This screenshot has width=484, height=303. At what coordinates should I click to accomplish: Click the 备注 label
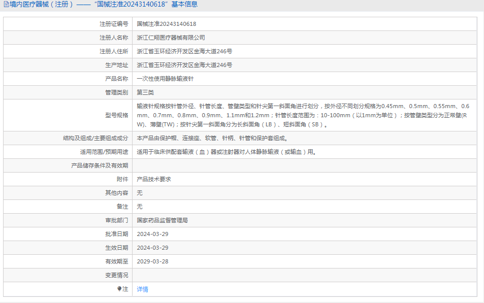pyautogui.click(x=122, y=207)
